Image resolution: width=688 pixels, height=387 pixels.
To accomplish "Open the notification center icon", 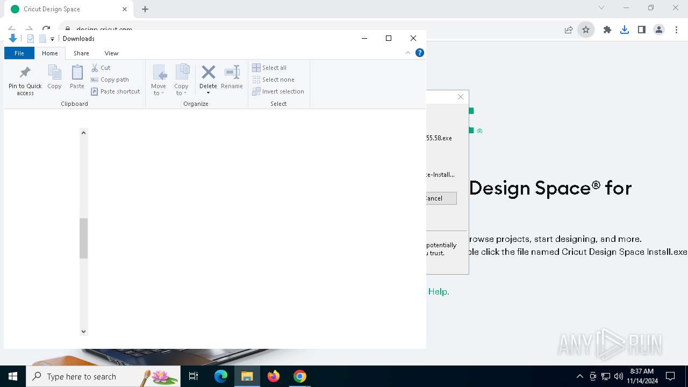I will click(x=670, y=376).
